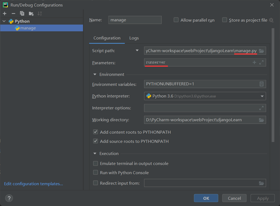Switch to the Logs tab
This screenshot has height=206, width=280.
point(134,38)
